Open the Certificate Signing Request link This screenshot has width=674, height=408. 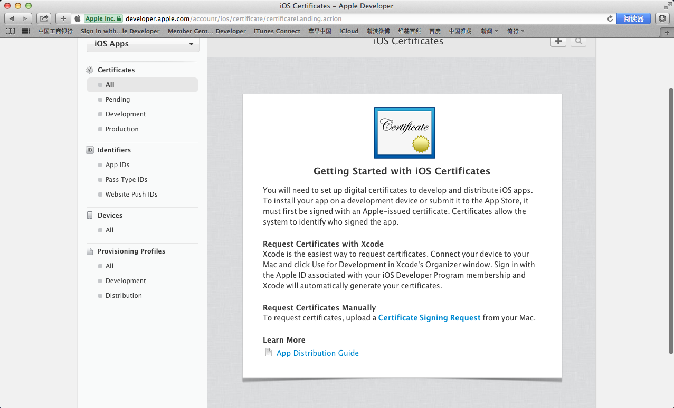pyautogui.click(x=430, y=318)
